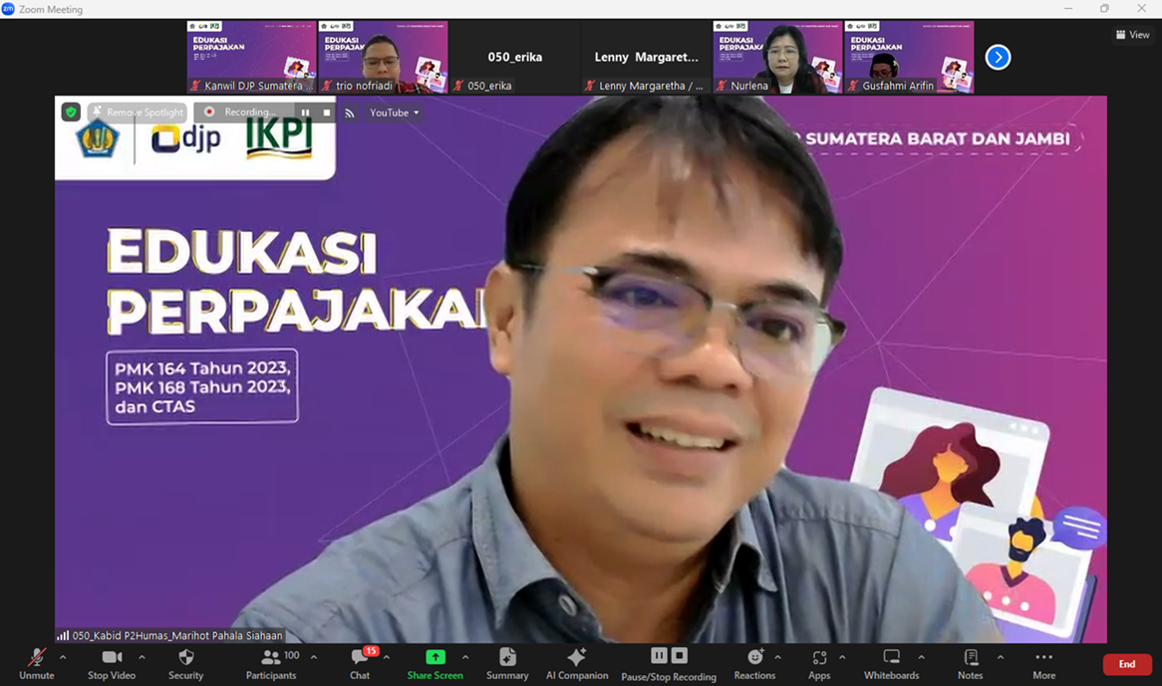1162x686 pixels.
Task: Start Share Screen
Action: 435,663
